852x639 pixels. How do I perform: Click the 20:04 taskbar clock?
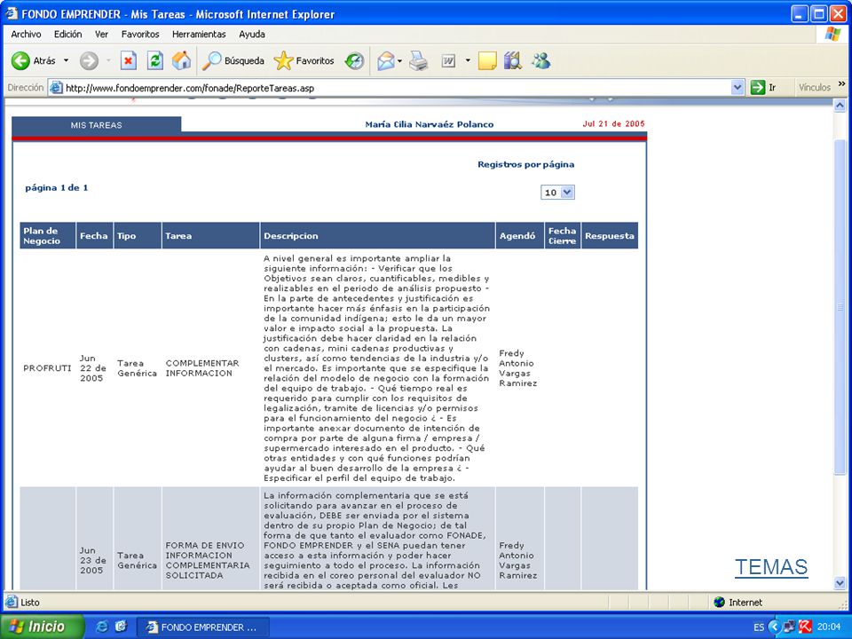pos(829,627)
